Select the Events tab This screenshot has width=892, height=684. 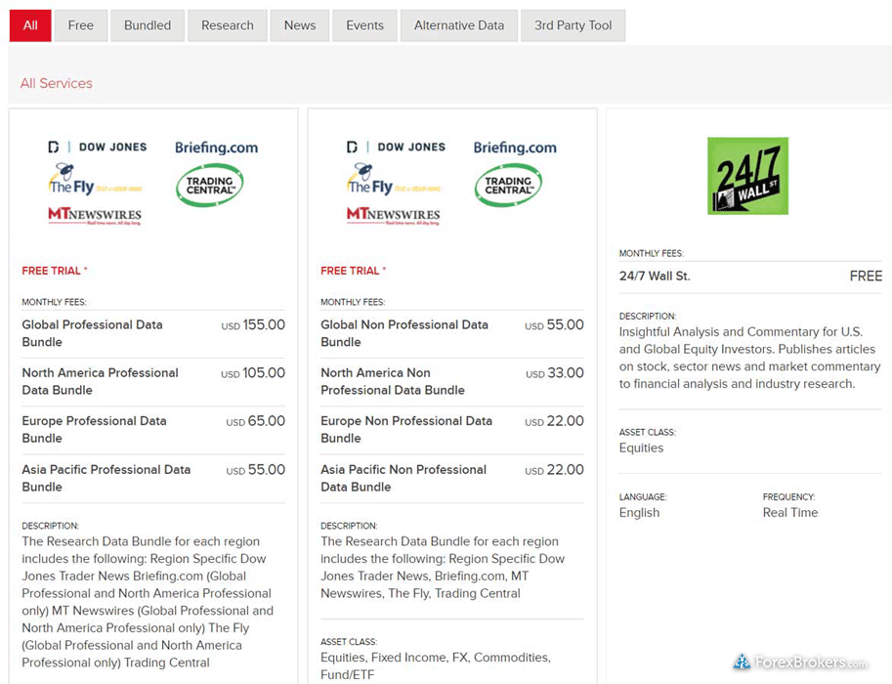(364, 25)
